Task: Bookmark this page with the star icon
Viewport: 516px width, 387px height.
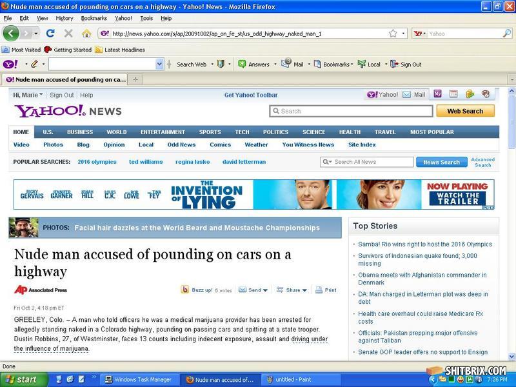Action: click(x=393, y=34)
